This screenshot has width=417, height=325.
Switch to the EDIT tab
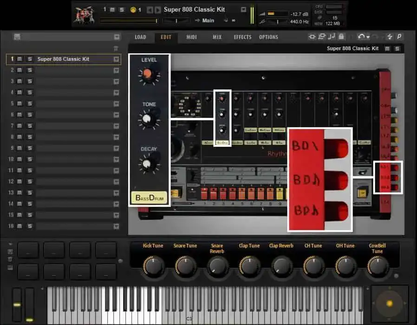point(166,37)
